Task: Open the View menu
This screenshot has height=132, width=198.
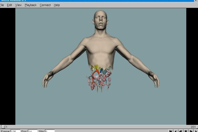Action: pyautogui.click(x=18, y=5)
